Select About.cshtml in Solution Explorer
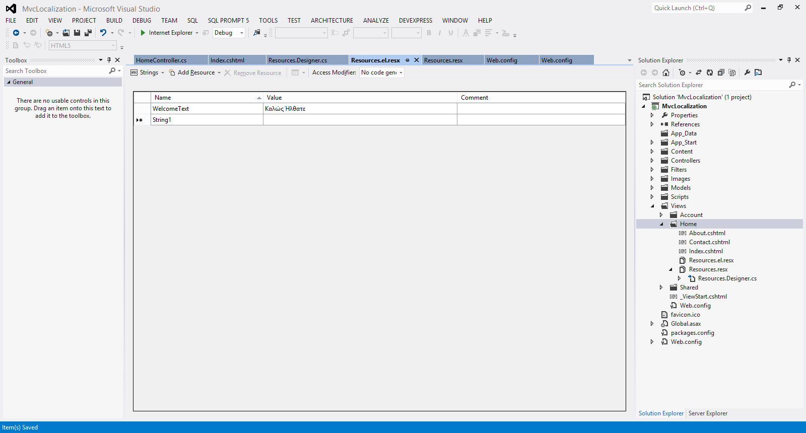 707,233
